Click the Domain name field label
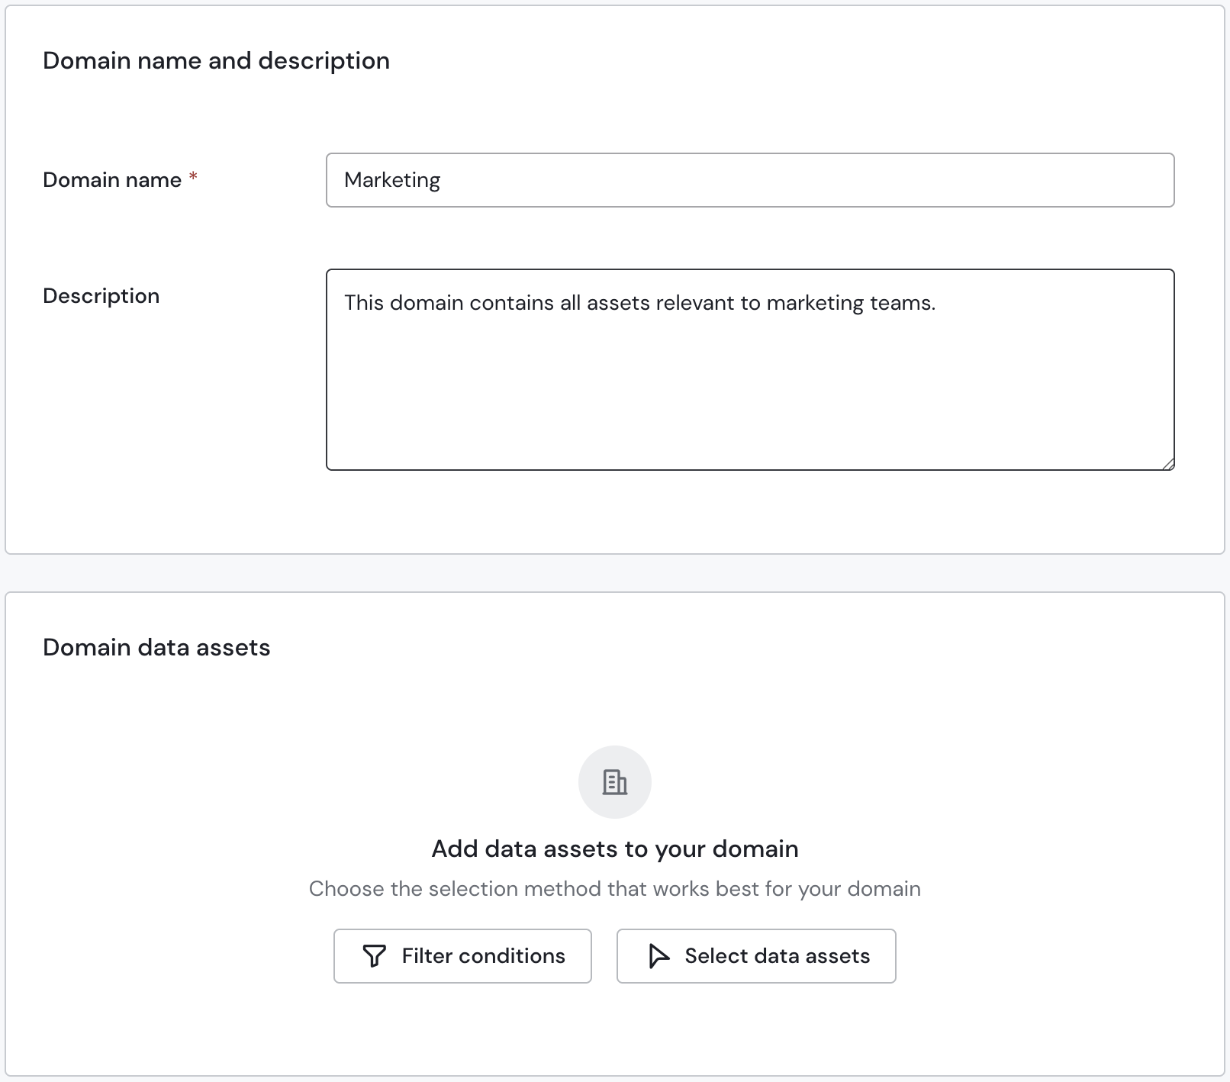Image resolution: width=1230 pixels, height=1082 pixels. tap(112, 180)
